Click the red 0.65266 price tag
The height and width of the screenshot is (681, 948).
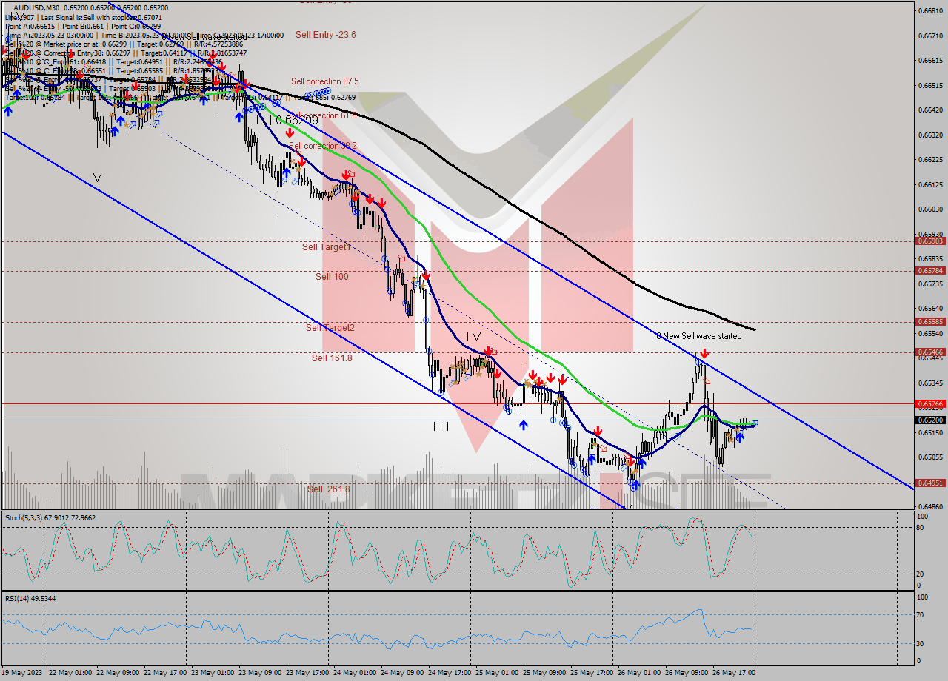click(x=930, y=403)
